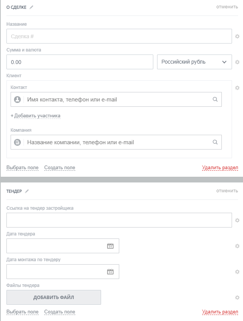Viewport: 243px width, 321px height.
Task: Click Удалить раздел in О сделке section
Action: coord(220,168)
